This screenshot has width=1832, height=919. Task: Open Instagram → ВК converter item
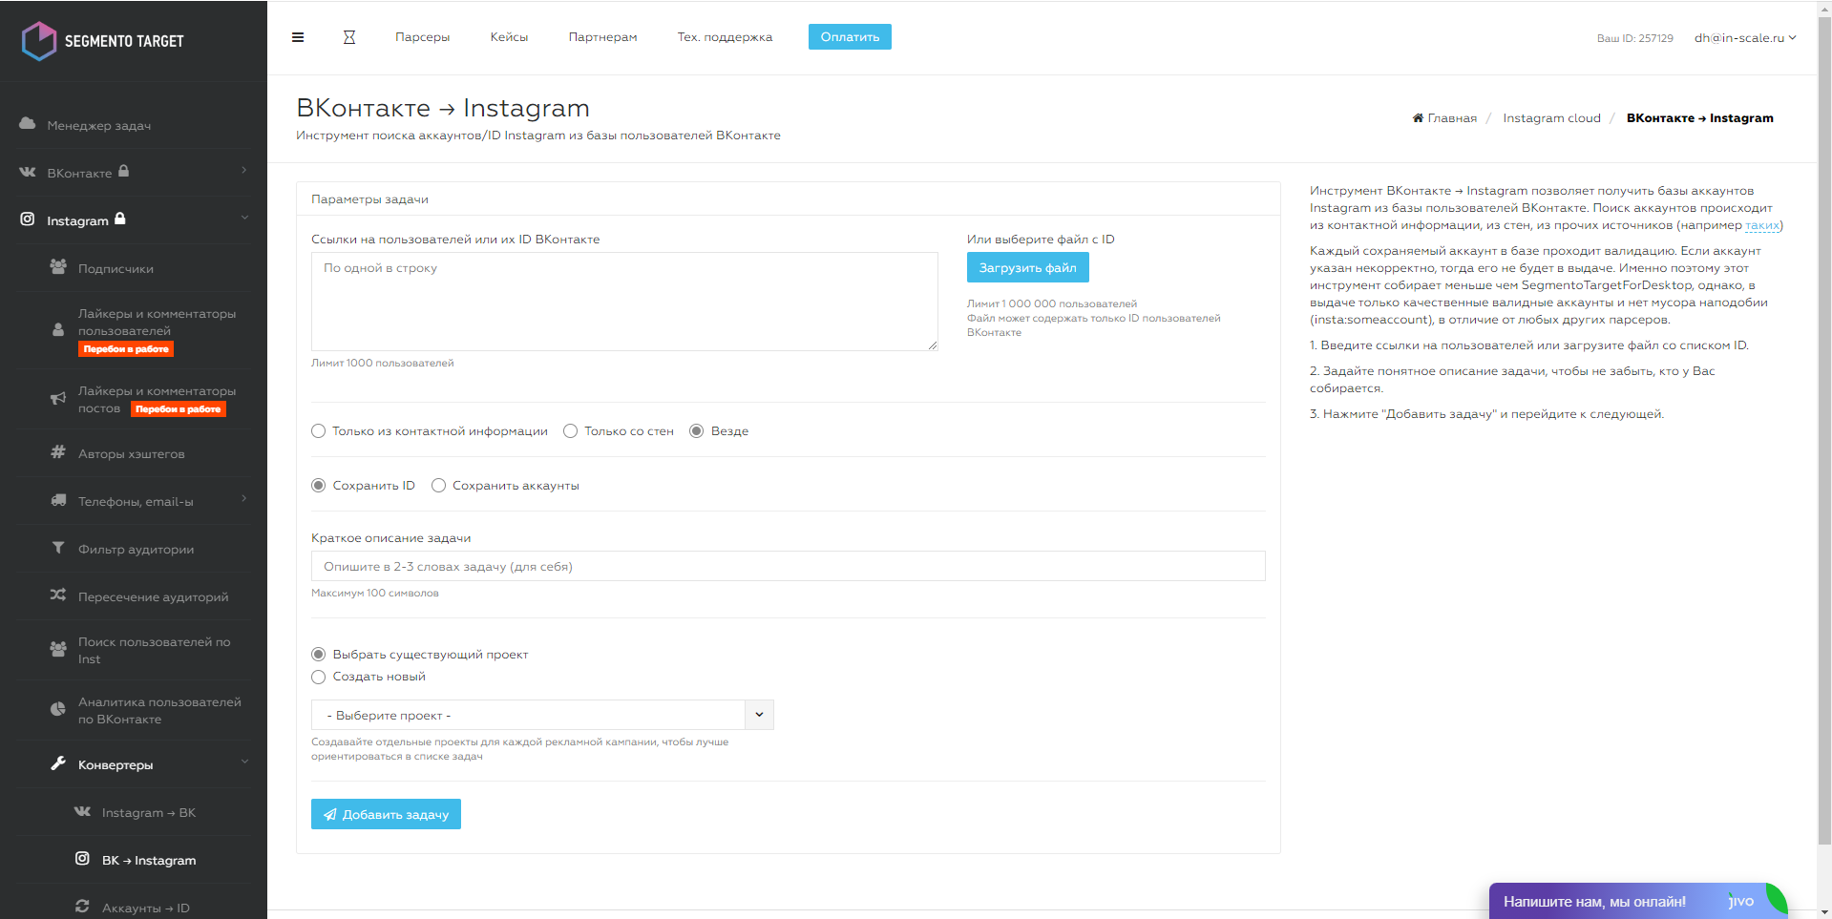149,812
